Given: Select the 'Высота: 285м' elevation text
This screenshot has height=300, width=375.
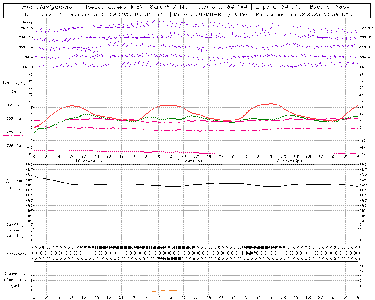Looking at the screenshot, I should 330,7.
